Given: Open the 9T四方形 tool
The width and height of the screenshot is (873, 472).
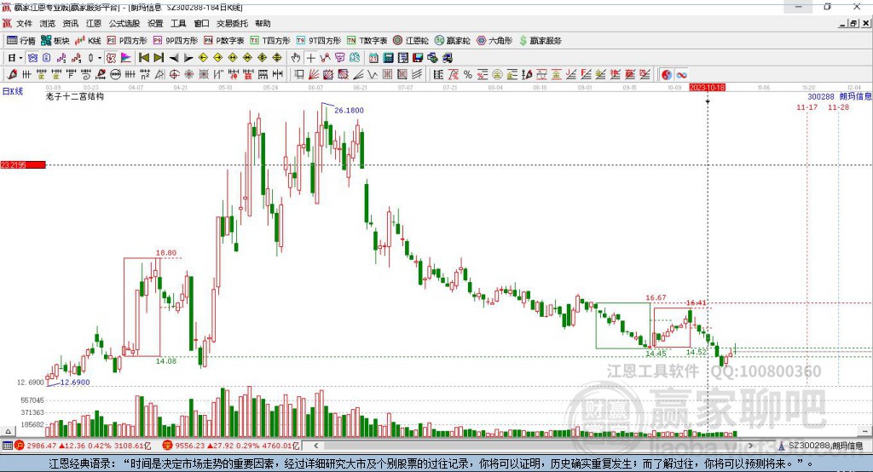Looking at the screenshot, I should point(319,41).
